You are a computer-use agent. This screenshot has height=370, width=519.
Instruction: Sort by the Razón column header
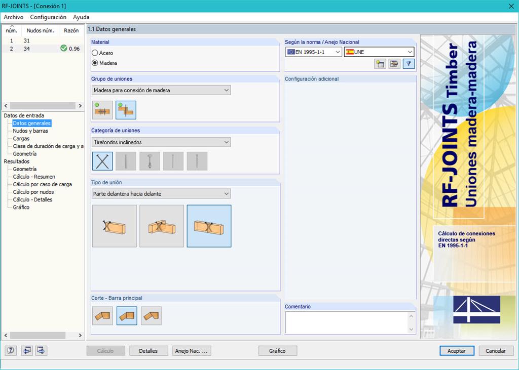point(71,30)
